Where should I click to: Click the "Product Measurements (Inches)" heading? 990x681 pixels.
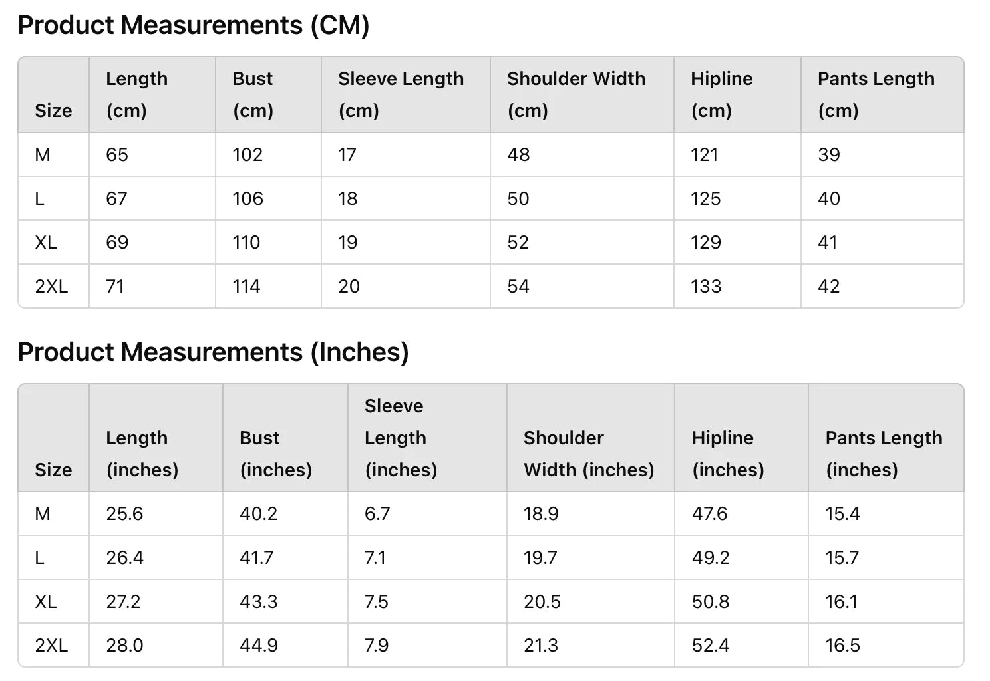click(x=213, y=352)
